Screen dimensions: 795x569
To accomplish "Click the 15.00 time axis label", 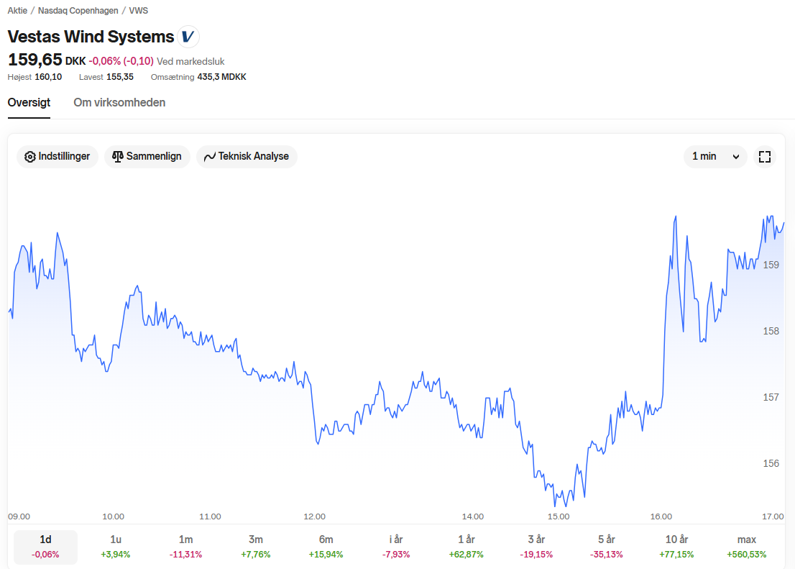I will tap(559, 516).
